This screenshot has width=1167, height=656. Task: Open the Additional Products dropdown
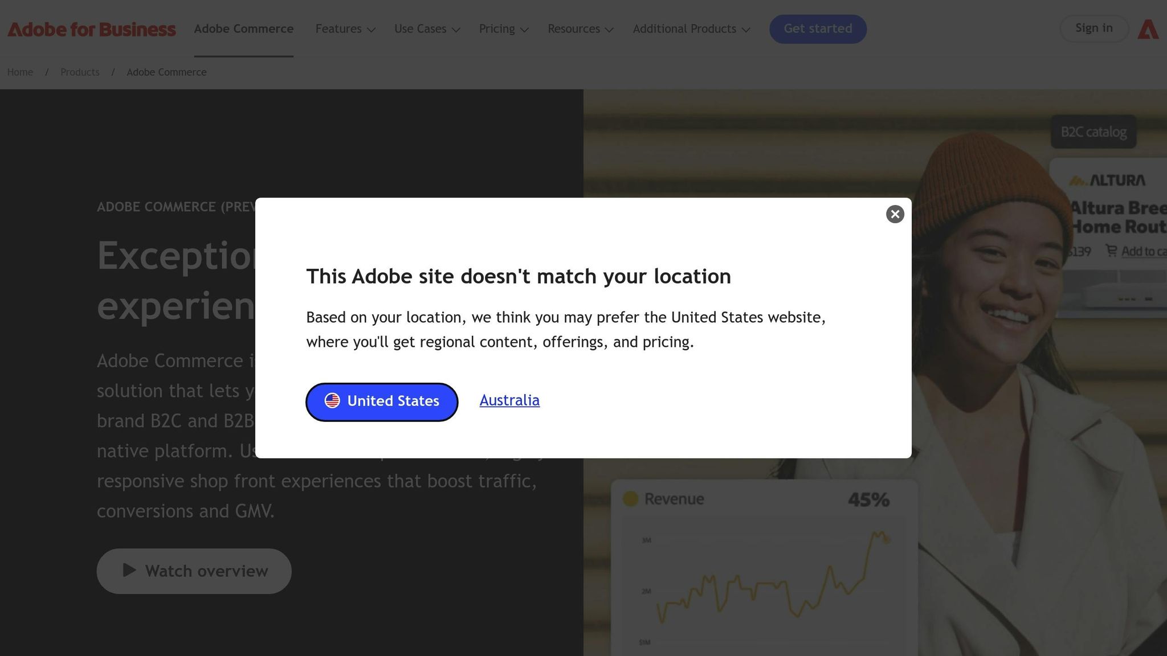coord(691,29)
